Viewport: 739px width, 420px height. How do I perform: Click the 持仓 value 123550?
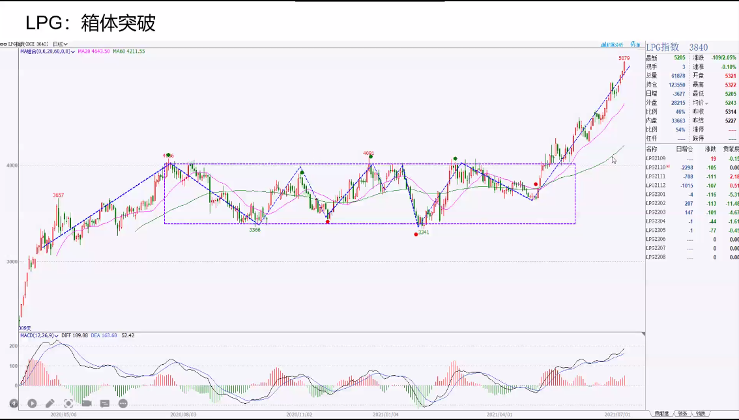pyautogui.click(x=677, y=85)
